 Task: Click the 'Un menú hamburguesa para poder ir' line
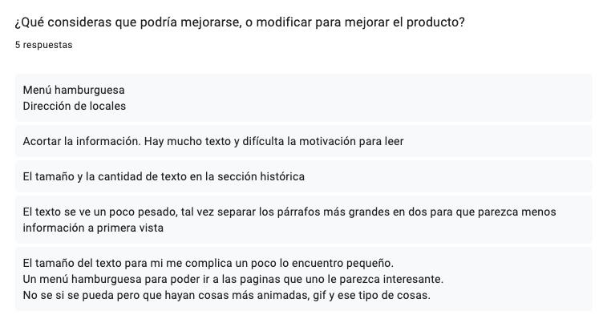(233, 279)
